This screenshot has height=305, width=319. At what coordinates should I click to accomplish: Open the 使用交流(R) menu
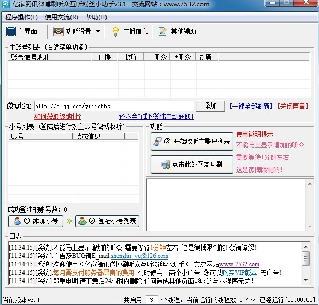click(62, 17)
